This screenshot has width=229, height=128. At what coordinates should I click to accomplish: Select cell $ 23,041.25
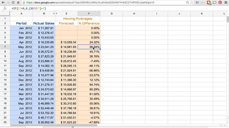[x=44, y=47]
